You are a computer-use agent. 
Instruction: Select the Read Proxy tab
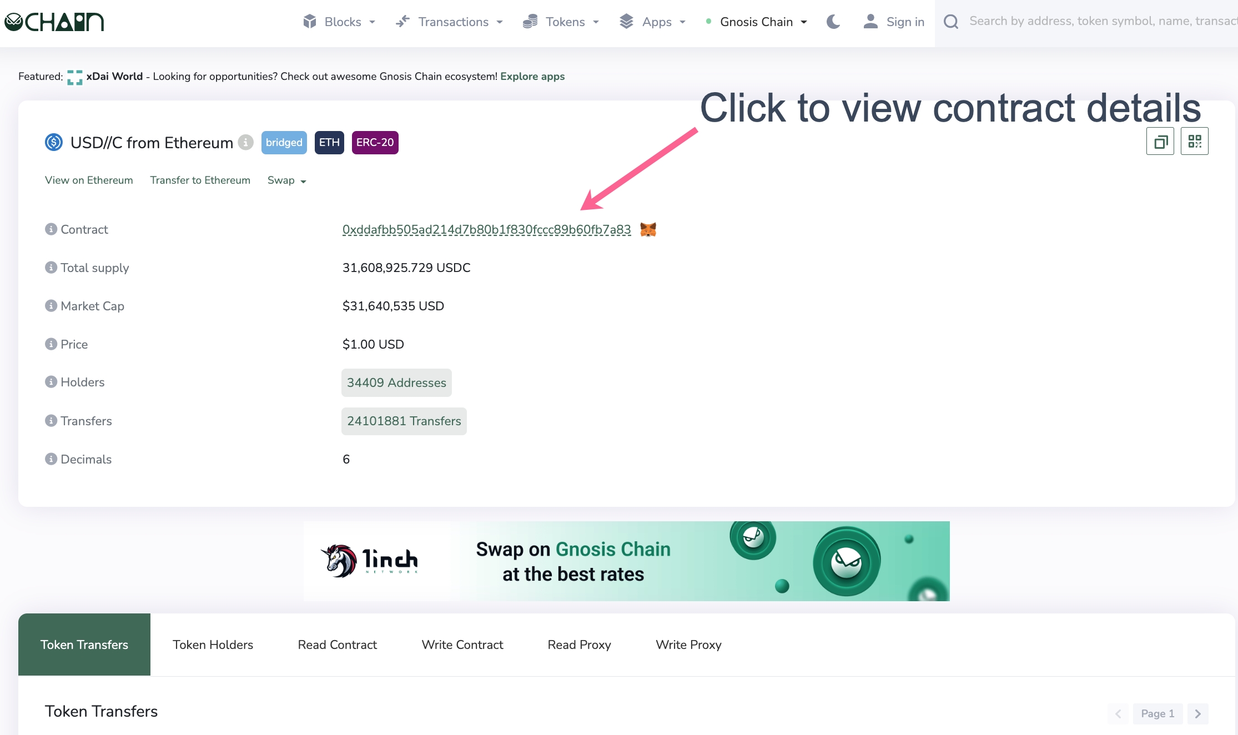580,645
